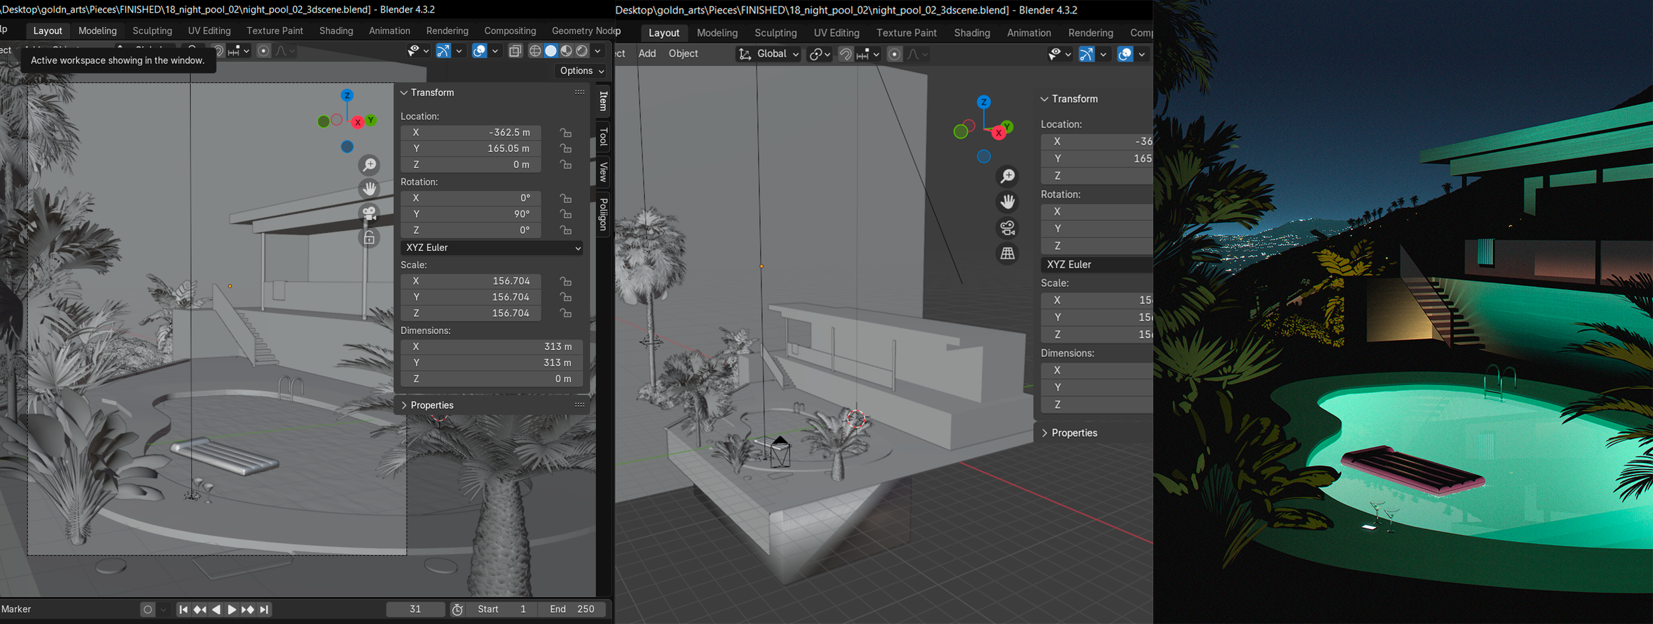Click zoom magnifier icon in left viewport

coord(370,164)
